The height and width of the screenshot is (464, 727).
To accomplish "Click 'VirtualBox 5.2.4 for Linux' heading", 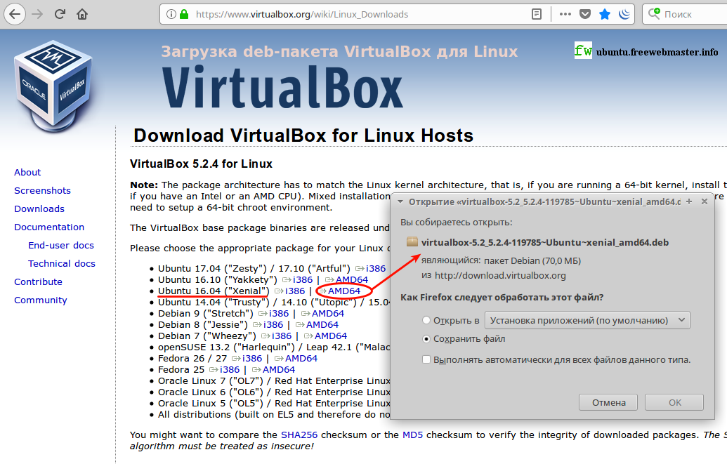I will pos(201,164).
